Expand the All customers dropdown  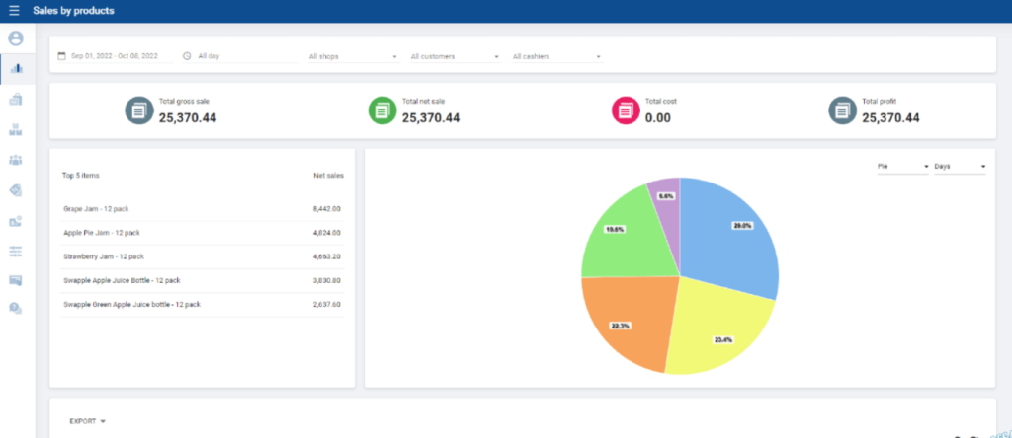[x=455, y=57]
